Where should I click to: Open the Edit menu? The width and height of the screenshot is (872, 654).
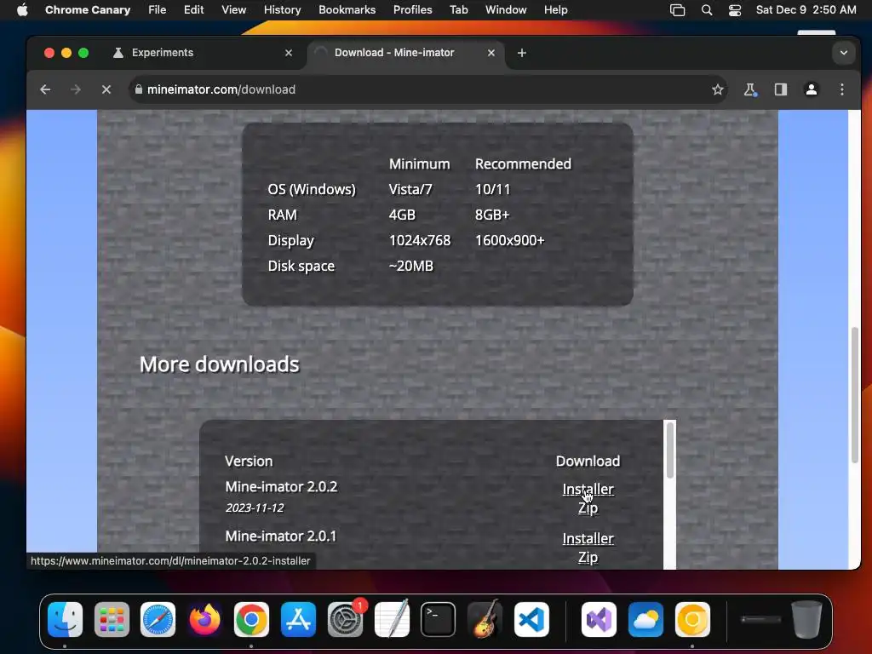click(193, 10)
